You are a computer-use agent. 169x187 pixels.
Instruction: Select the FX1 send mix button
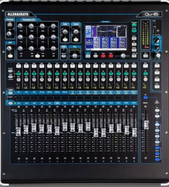pos(157,110)
